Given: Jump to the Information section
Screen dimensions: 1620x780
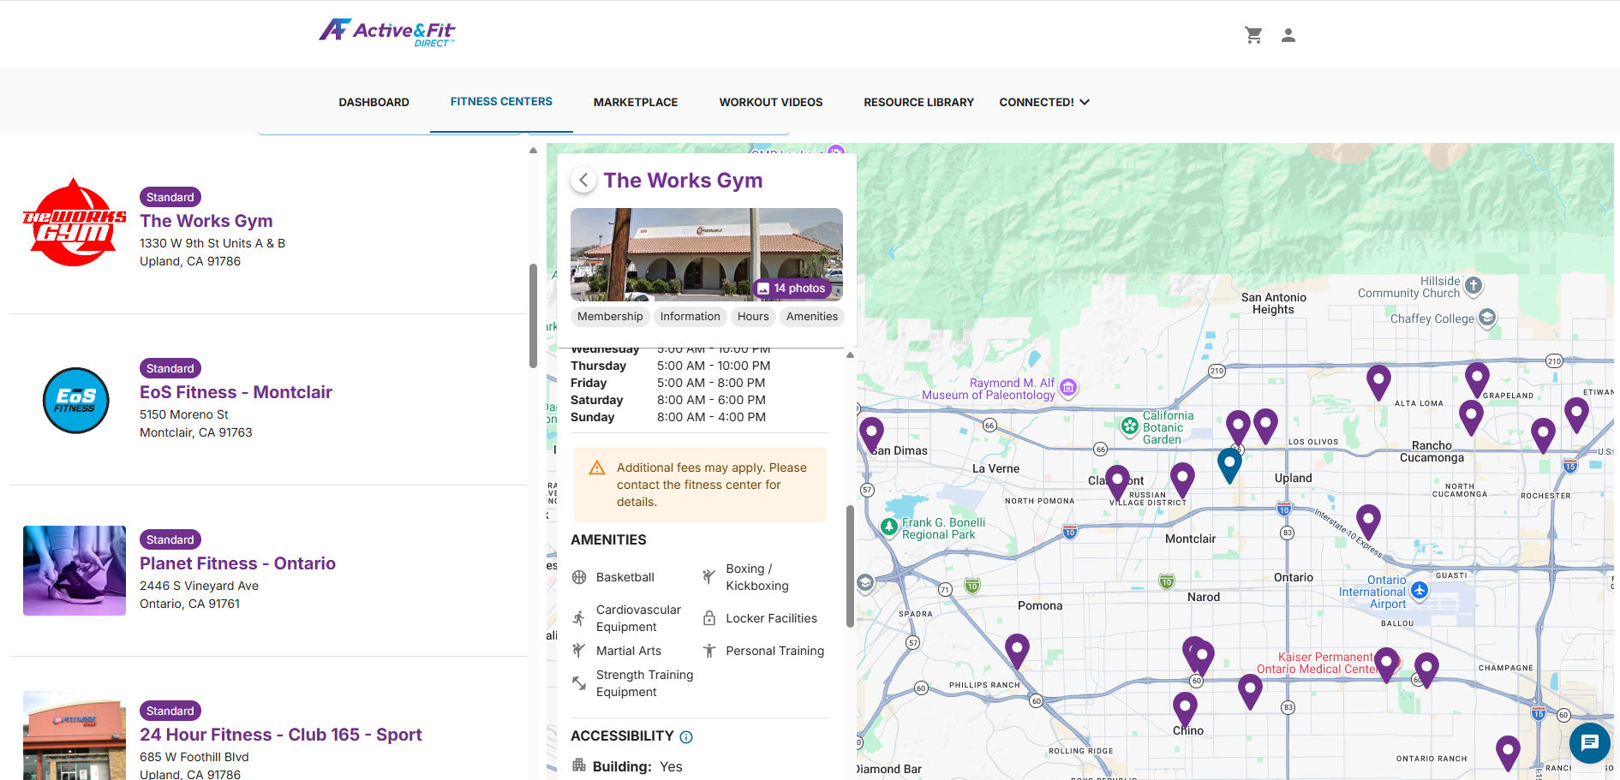Looking at the screenshot, I should 690,316.
